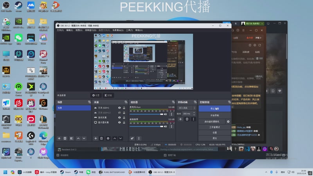Open desktop audio channel options dots
The image size is (313, 176).
171,126
